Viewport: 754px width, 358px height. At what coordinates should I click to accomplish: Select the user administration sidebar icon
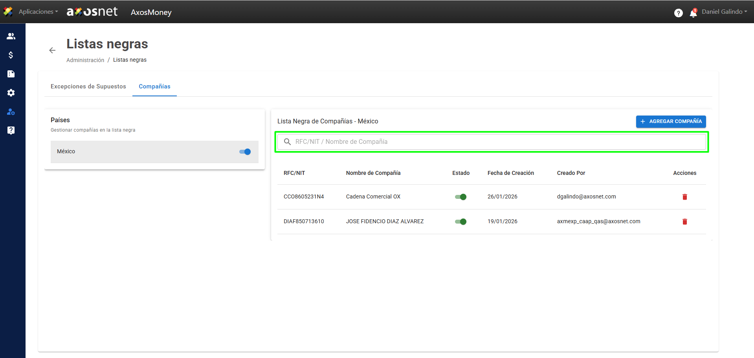(11, 112)
